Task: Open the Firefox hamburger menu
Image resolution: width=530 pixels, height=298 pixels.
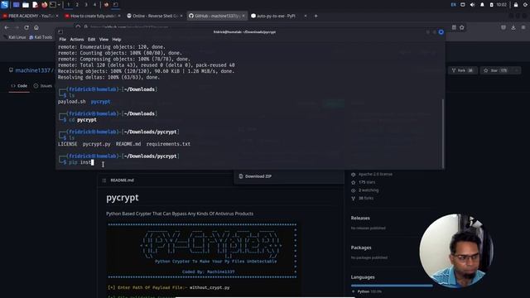Action: pos(523,27)
